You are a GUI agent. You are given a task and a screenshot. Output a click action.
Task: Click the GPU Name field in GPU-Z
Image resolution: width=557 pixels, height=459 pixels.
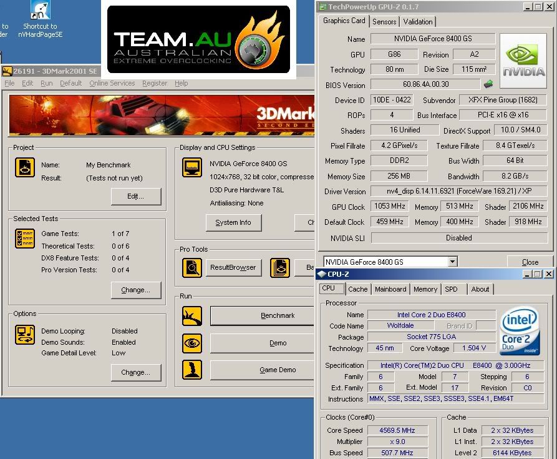(433, 38)
